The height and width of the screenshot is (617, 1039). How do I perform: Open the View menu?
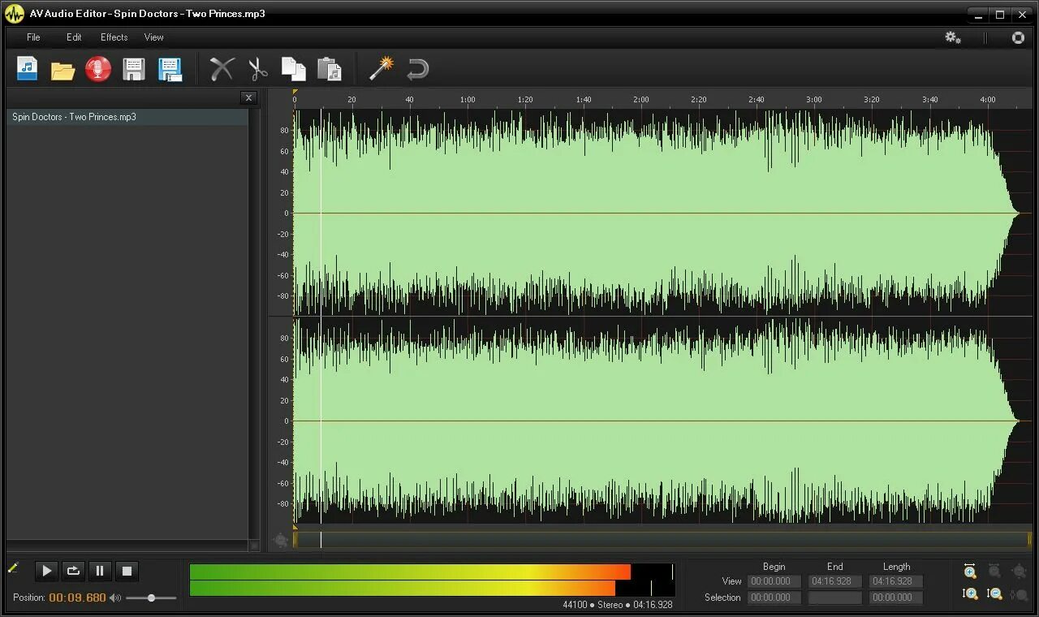(x=153, y=37)
